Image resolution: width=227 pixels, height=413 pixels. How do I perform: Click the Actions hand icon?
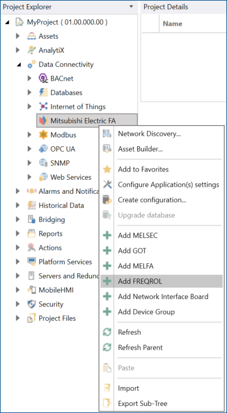point(32,247)
